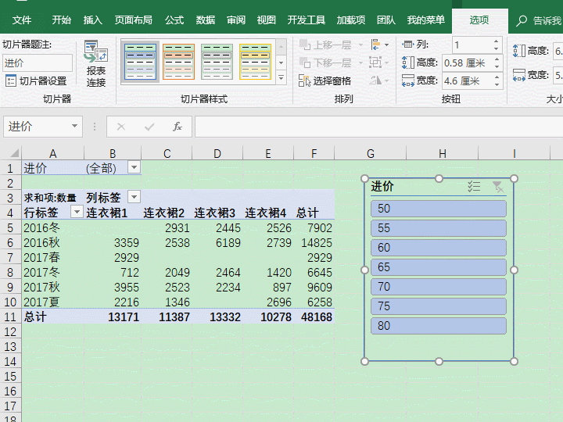Open the selection pane (选择窗格)
Screen dimensions: 563x422
tap(325, 80)
